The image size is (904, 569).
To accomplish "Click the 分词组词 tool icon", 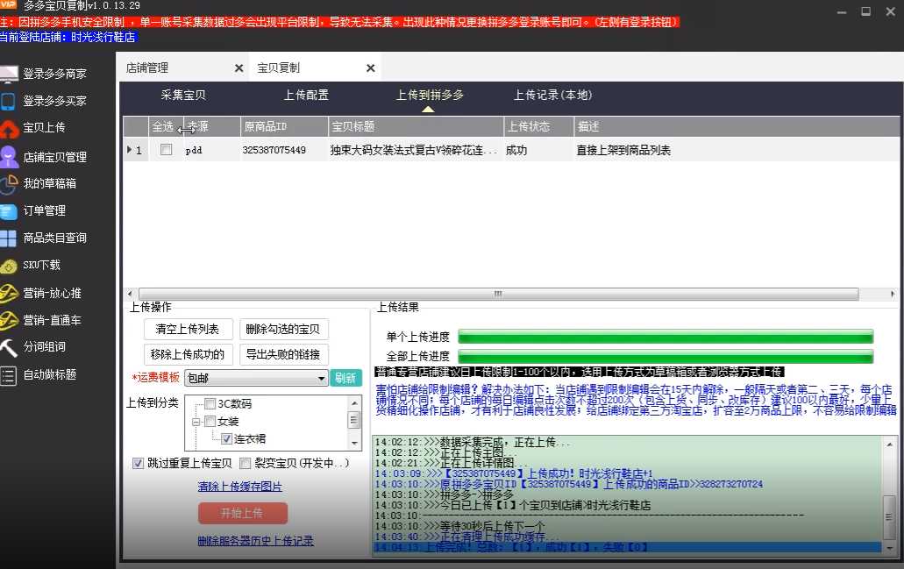I will (x=8, y=348).
